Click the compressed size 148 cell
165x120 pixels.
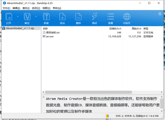(119, 33)
